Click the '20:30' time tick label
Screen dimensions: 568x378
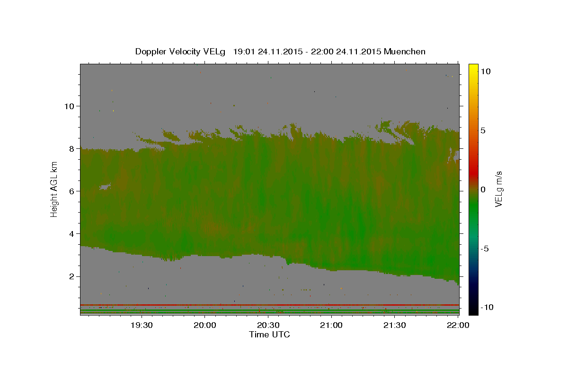pos(268,325)
